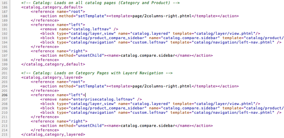284x138 pixels.
Task: Click line number 185 in the gutter
Action: [4, 3]
